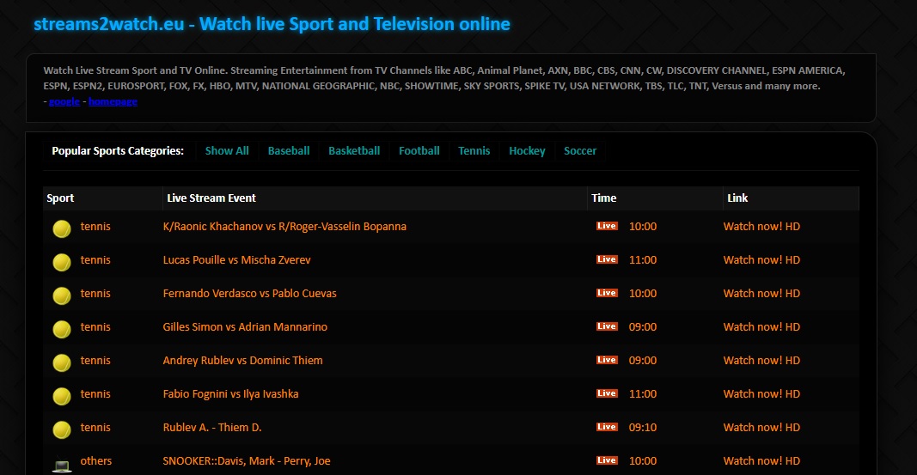Image resolution: width=917 pixels, height=475 pixels.
Task: Click Watch now! HD for Pouille vs Zverev
Action: pos(761,260)
